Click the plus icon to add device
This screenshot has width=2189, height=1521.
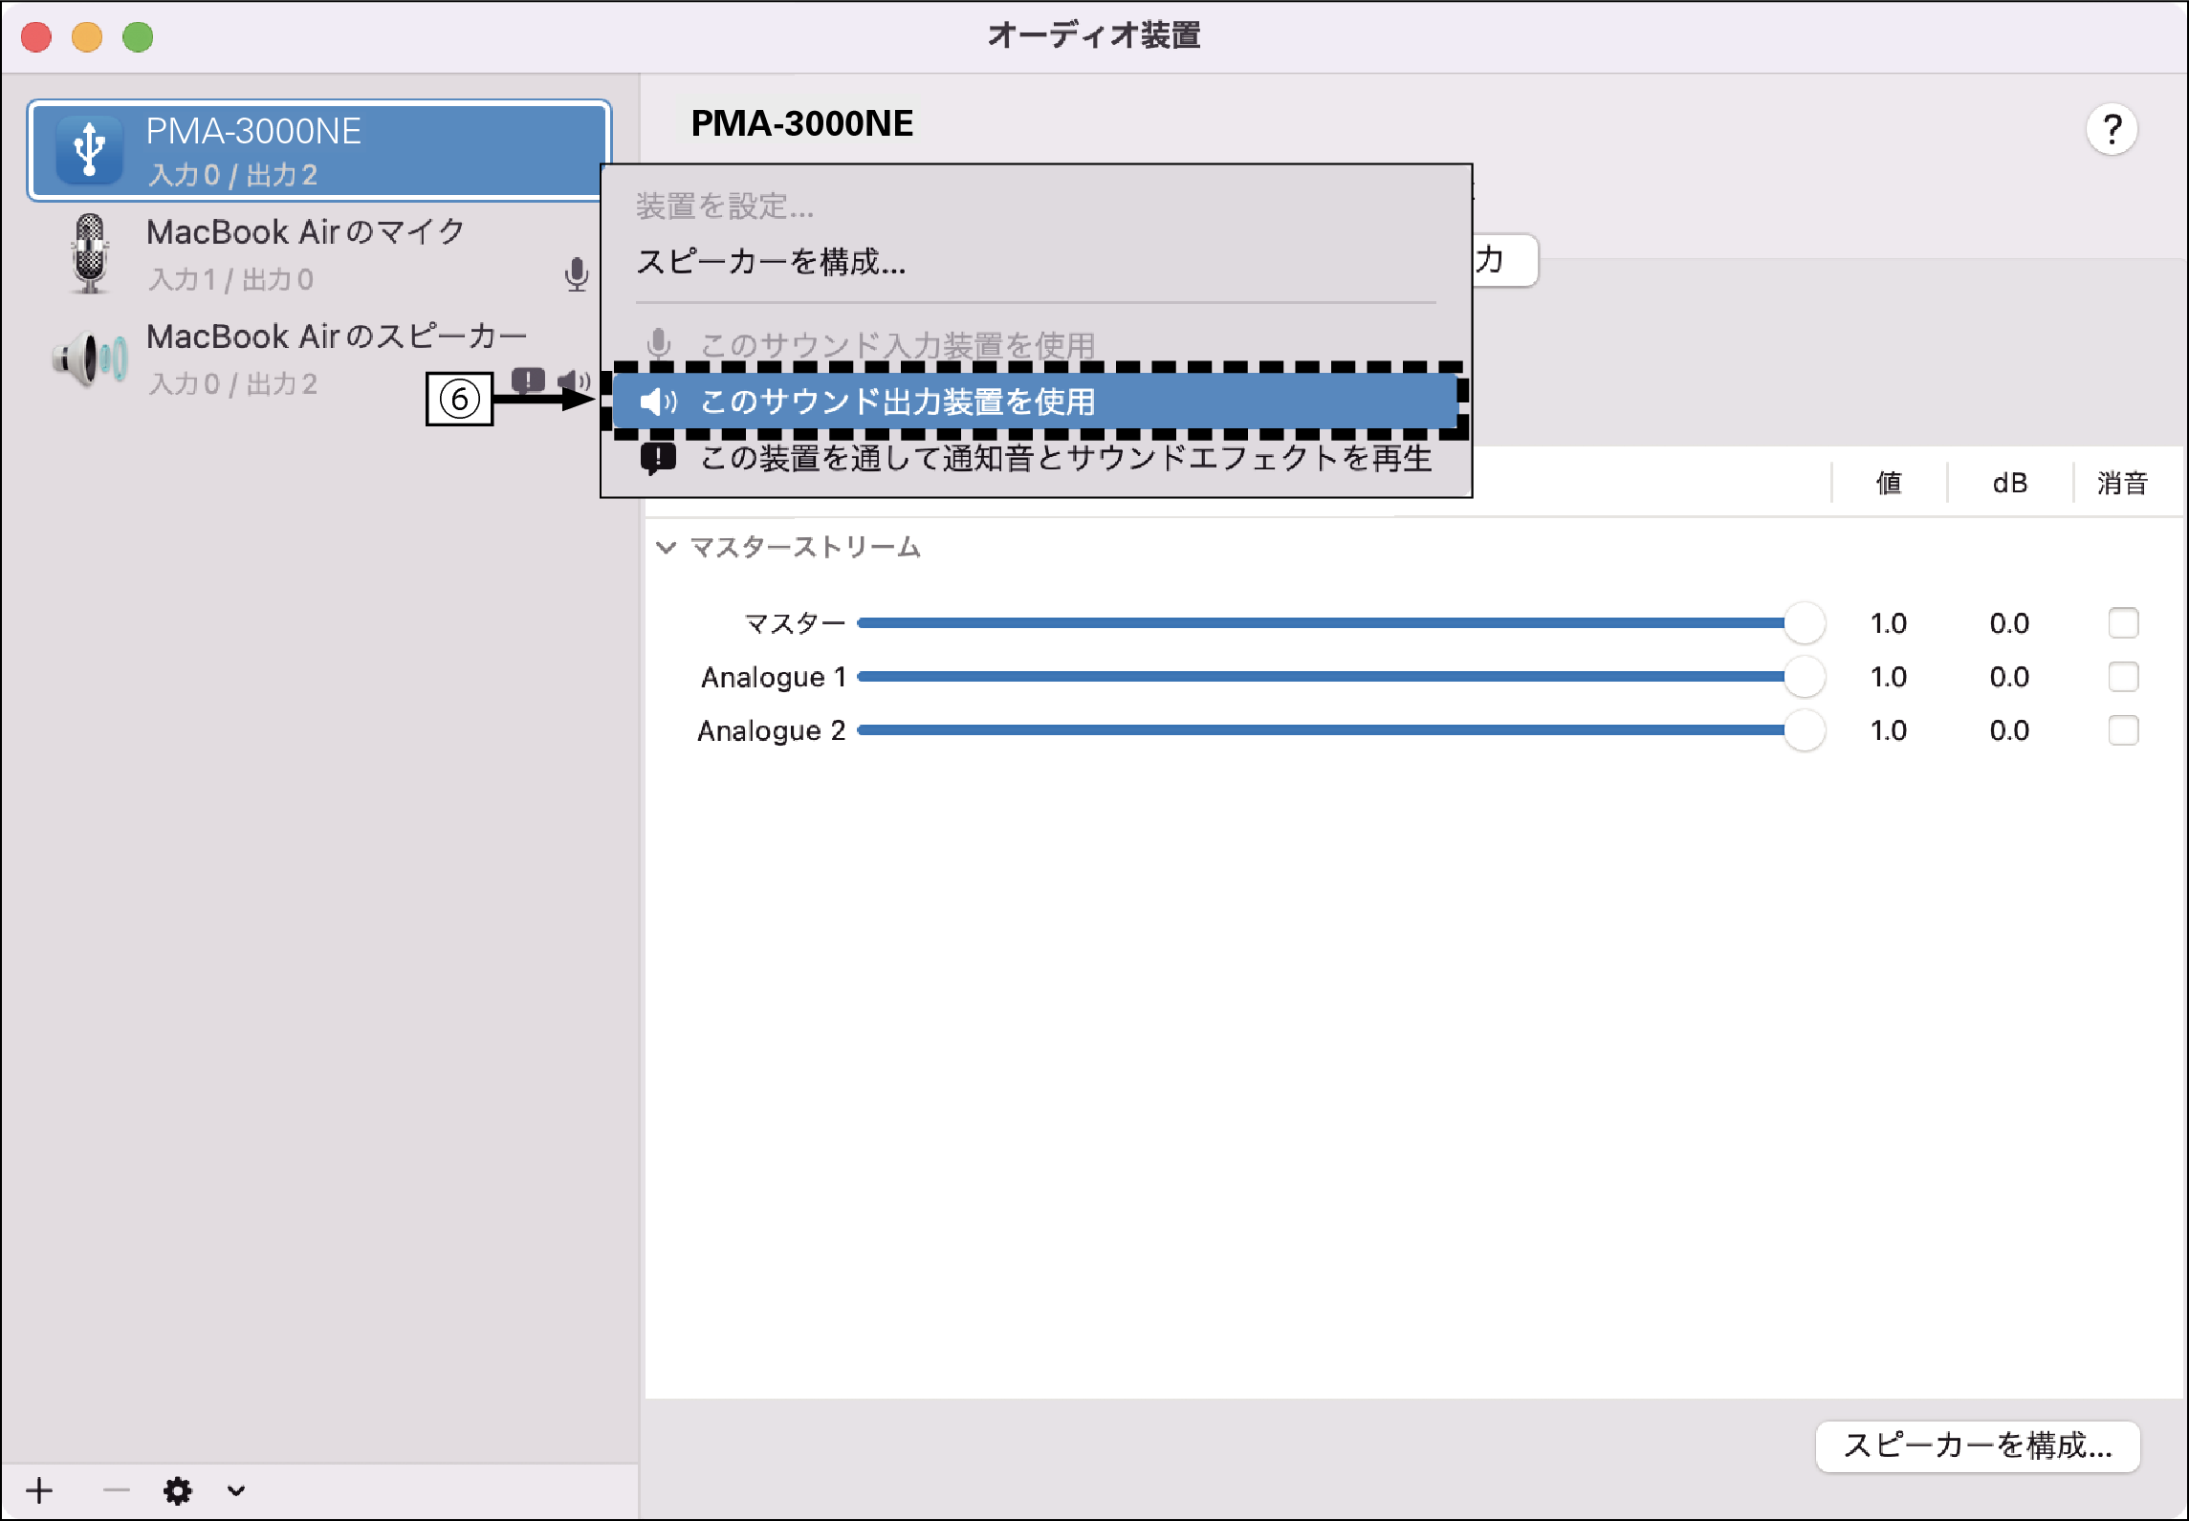click(39, 1489)
